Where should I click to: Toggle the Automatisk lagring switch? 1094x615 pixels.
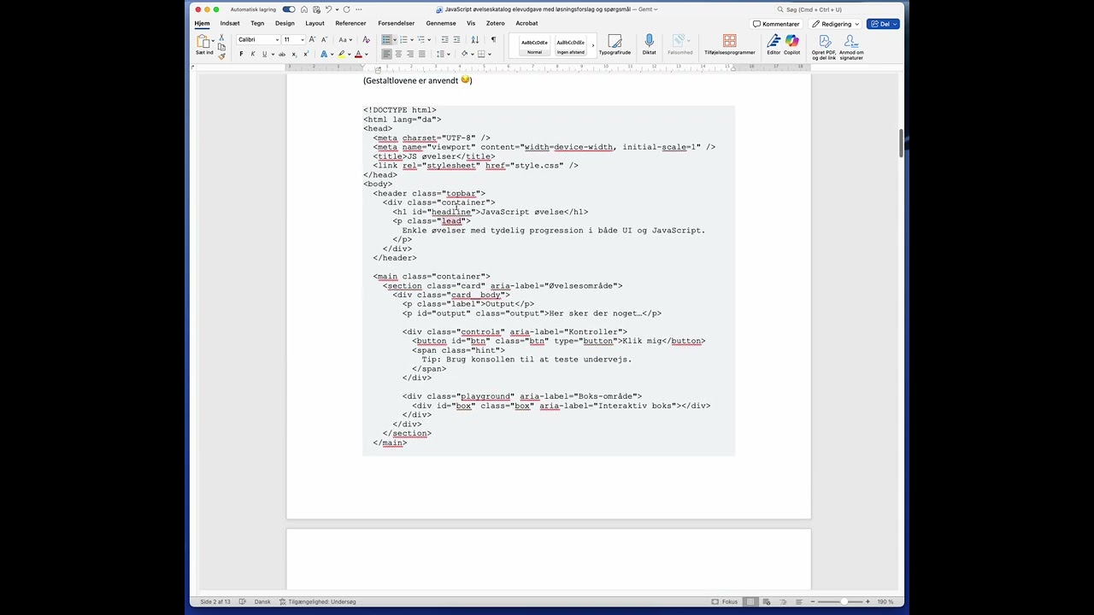pyautogui.click(x=289, y=9)
